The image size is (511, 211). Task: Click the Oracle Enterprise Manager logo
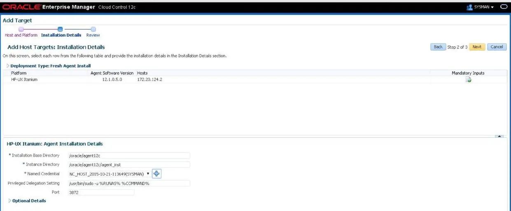point(49,7)
